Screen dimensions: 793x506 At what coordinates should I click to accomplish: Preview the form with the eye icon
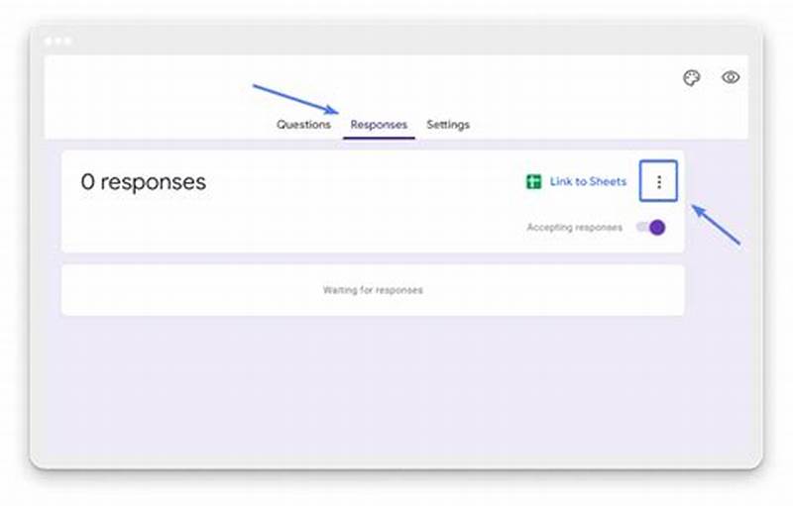(731, 77)
